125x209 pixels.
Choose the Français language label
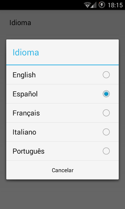click(x=26, y=113)
